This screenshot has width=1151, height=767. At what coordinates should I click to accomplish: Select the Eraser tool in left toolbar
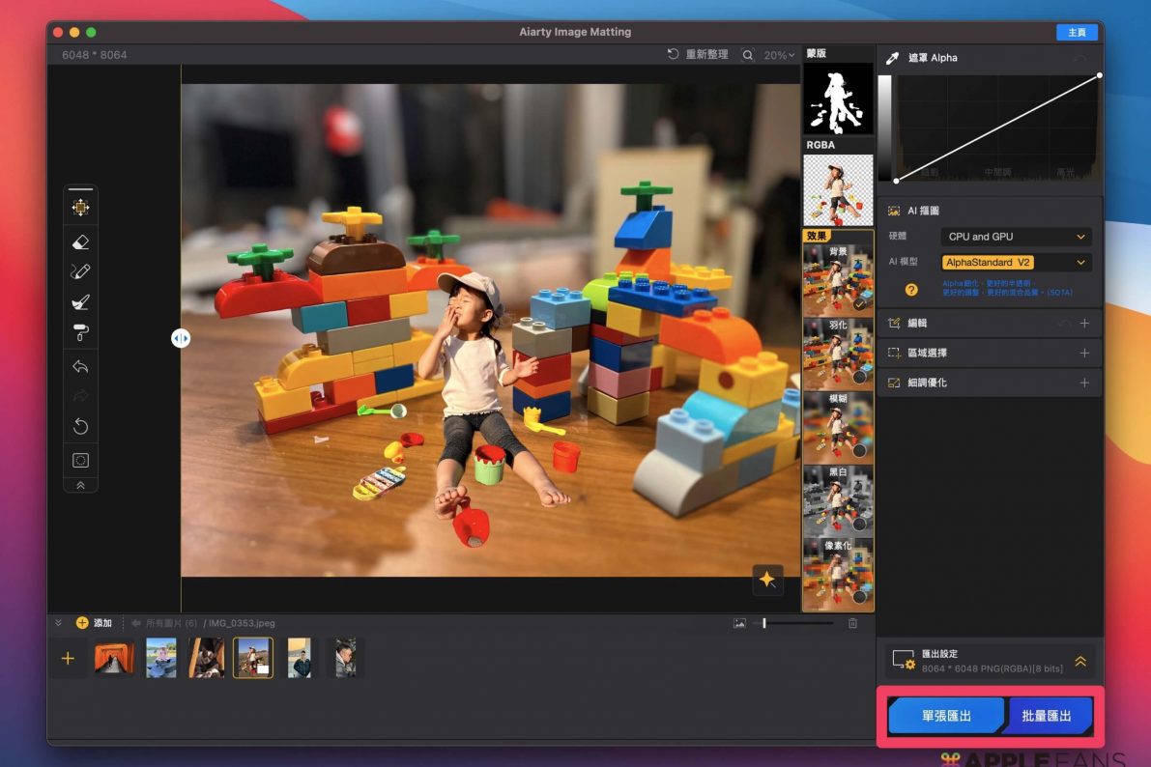click(x=81, y=241)
